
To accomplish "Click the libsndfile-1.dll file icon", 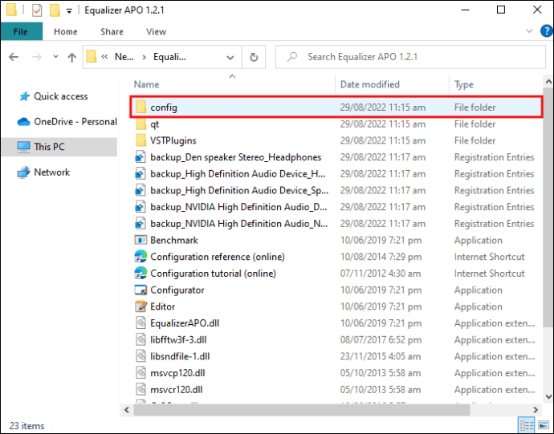I will click(x=141, y=356).
